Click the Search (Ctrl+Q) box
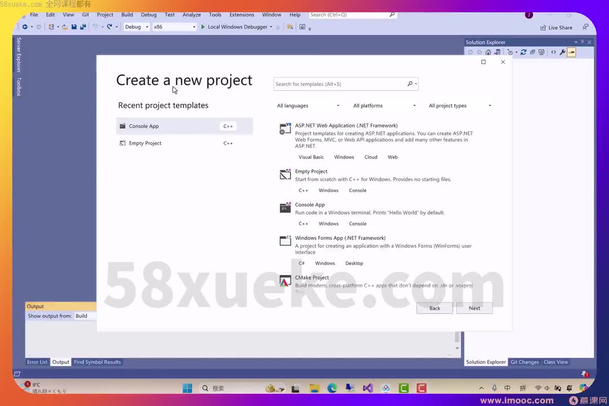Image resolution: width=609 pixels, height=406 pixels. click(x=352, y=15)
